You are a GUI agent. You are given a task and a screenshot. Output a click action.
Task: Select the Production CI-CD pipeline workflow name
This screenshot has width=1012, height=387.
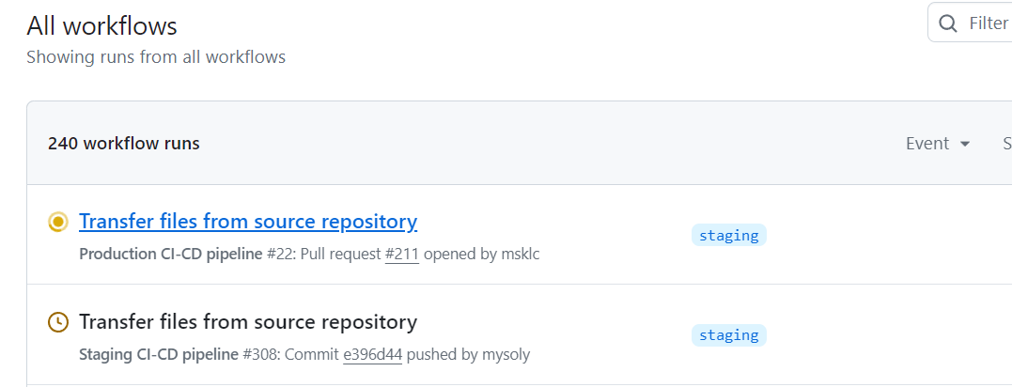[171, 255]
